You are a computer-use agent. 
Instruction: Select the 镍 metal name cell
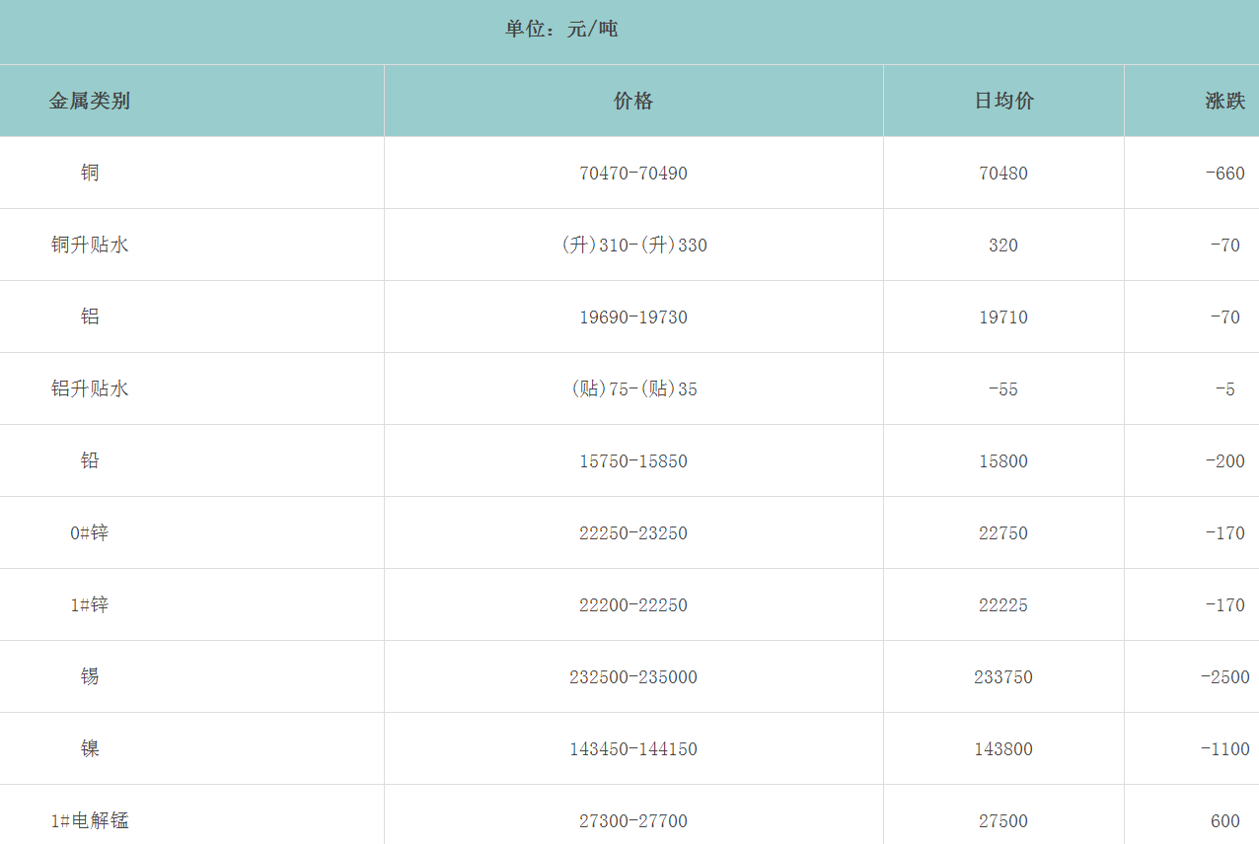coord(90,748)
